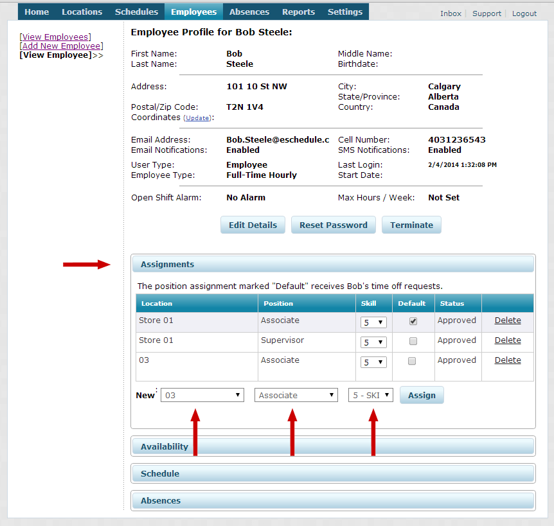This screenshot has width=554, height=526.
Task: Delete the Store 01 Supervisor assignment
Action: (507, 340)
